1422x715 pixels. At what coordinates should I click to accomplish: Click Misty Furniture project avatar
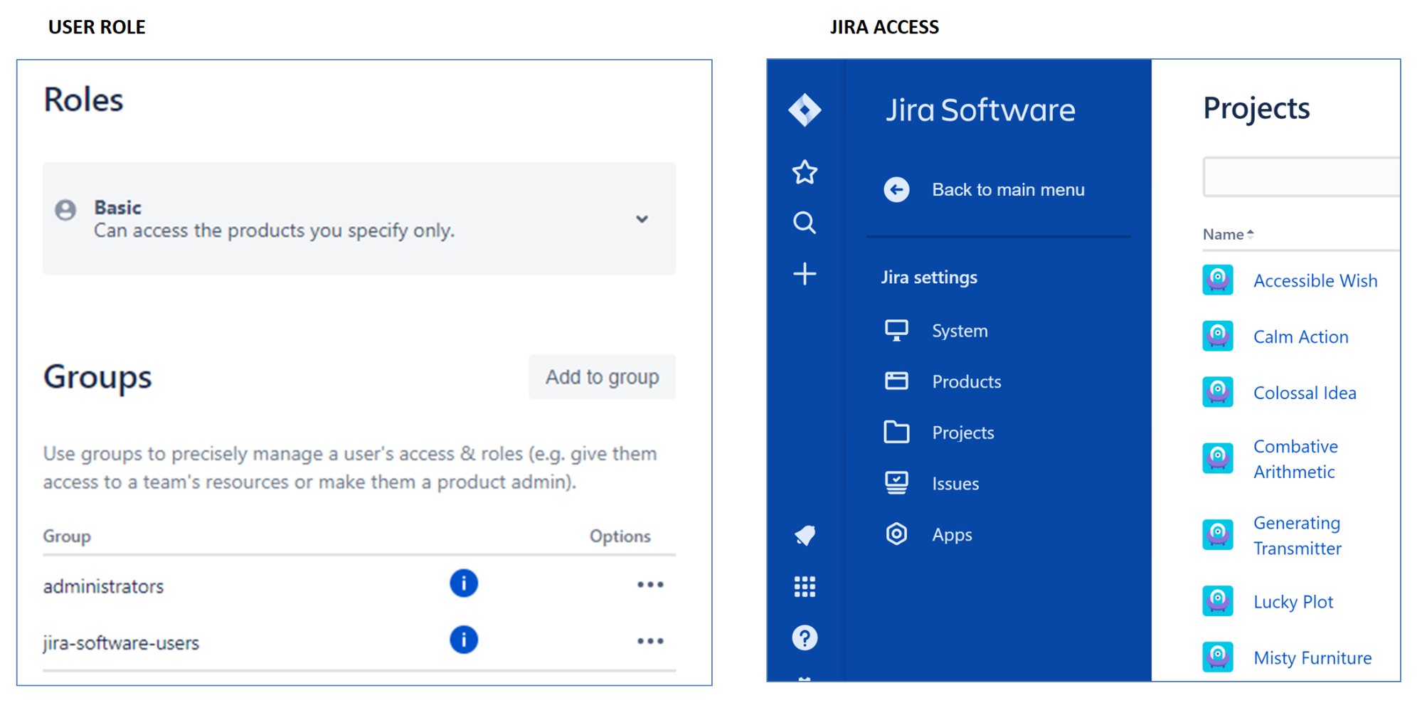(x=1218, y=657)
